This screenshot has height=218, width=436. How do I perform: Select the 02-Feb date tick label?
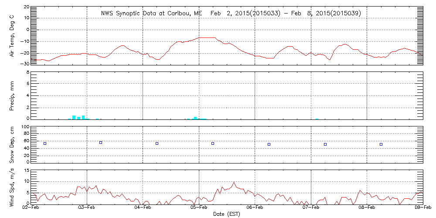[x=31, y=208]
